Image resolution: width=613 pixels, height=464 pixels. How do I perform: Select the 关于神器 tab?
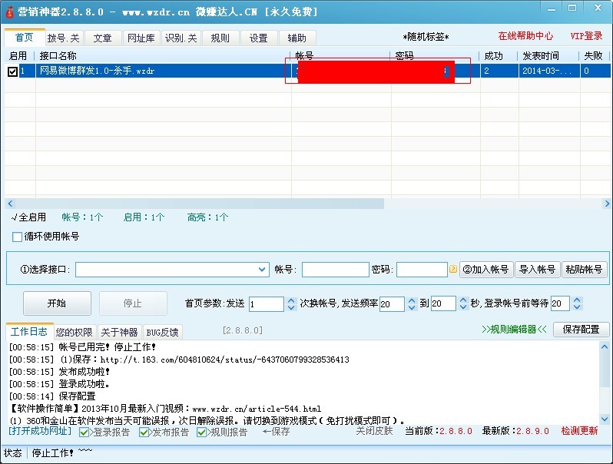(119, 333)
